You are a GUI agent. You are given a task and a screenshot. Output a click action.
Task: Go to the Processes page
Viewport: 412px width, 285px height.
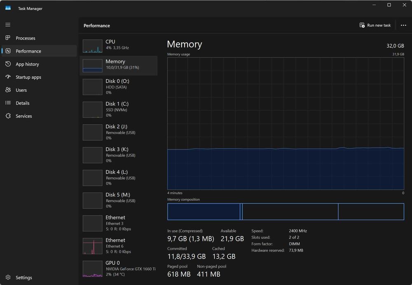pos(39,38)
